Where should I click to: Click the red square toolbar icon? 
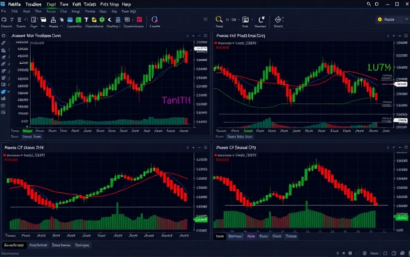point(139,20)
